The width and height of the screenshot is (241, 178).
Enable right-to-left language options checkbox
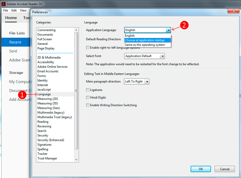point(88,48)
